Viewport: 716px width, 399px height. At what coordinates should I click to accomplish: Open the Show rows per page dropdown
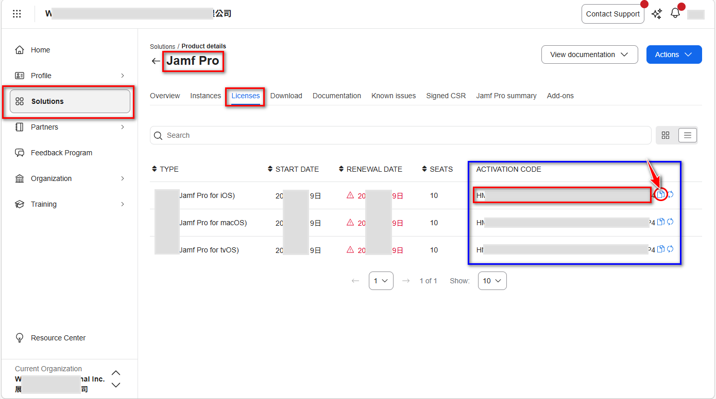click(x=492, y=281)
